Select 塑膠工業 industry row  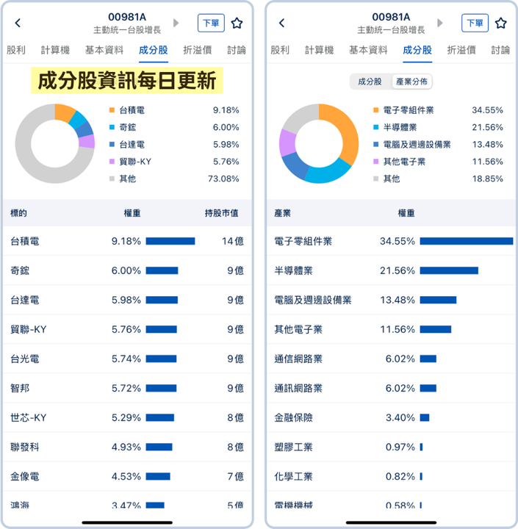click(391, 447)
